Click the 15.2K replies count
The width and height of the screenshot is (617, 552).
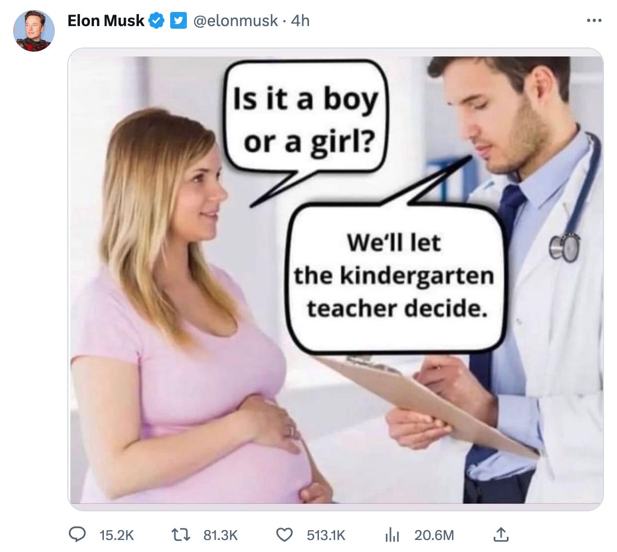(116, 535)
